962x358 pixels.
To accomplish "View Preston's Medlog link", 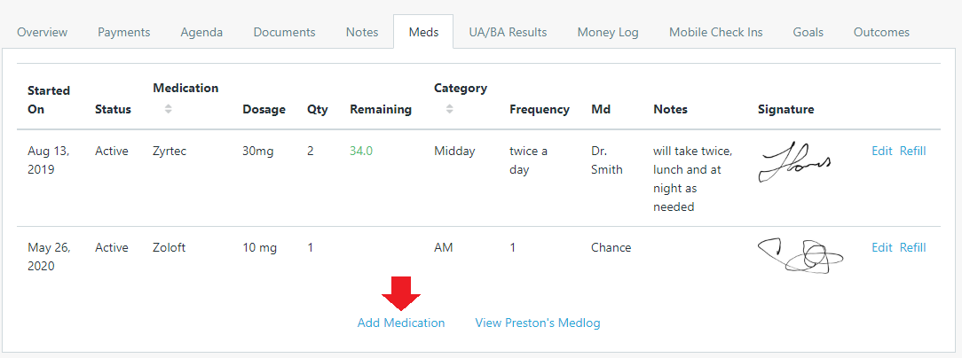I will 538,323.
